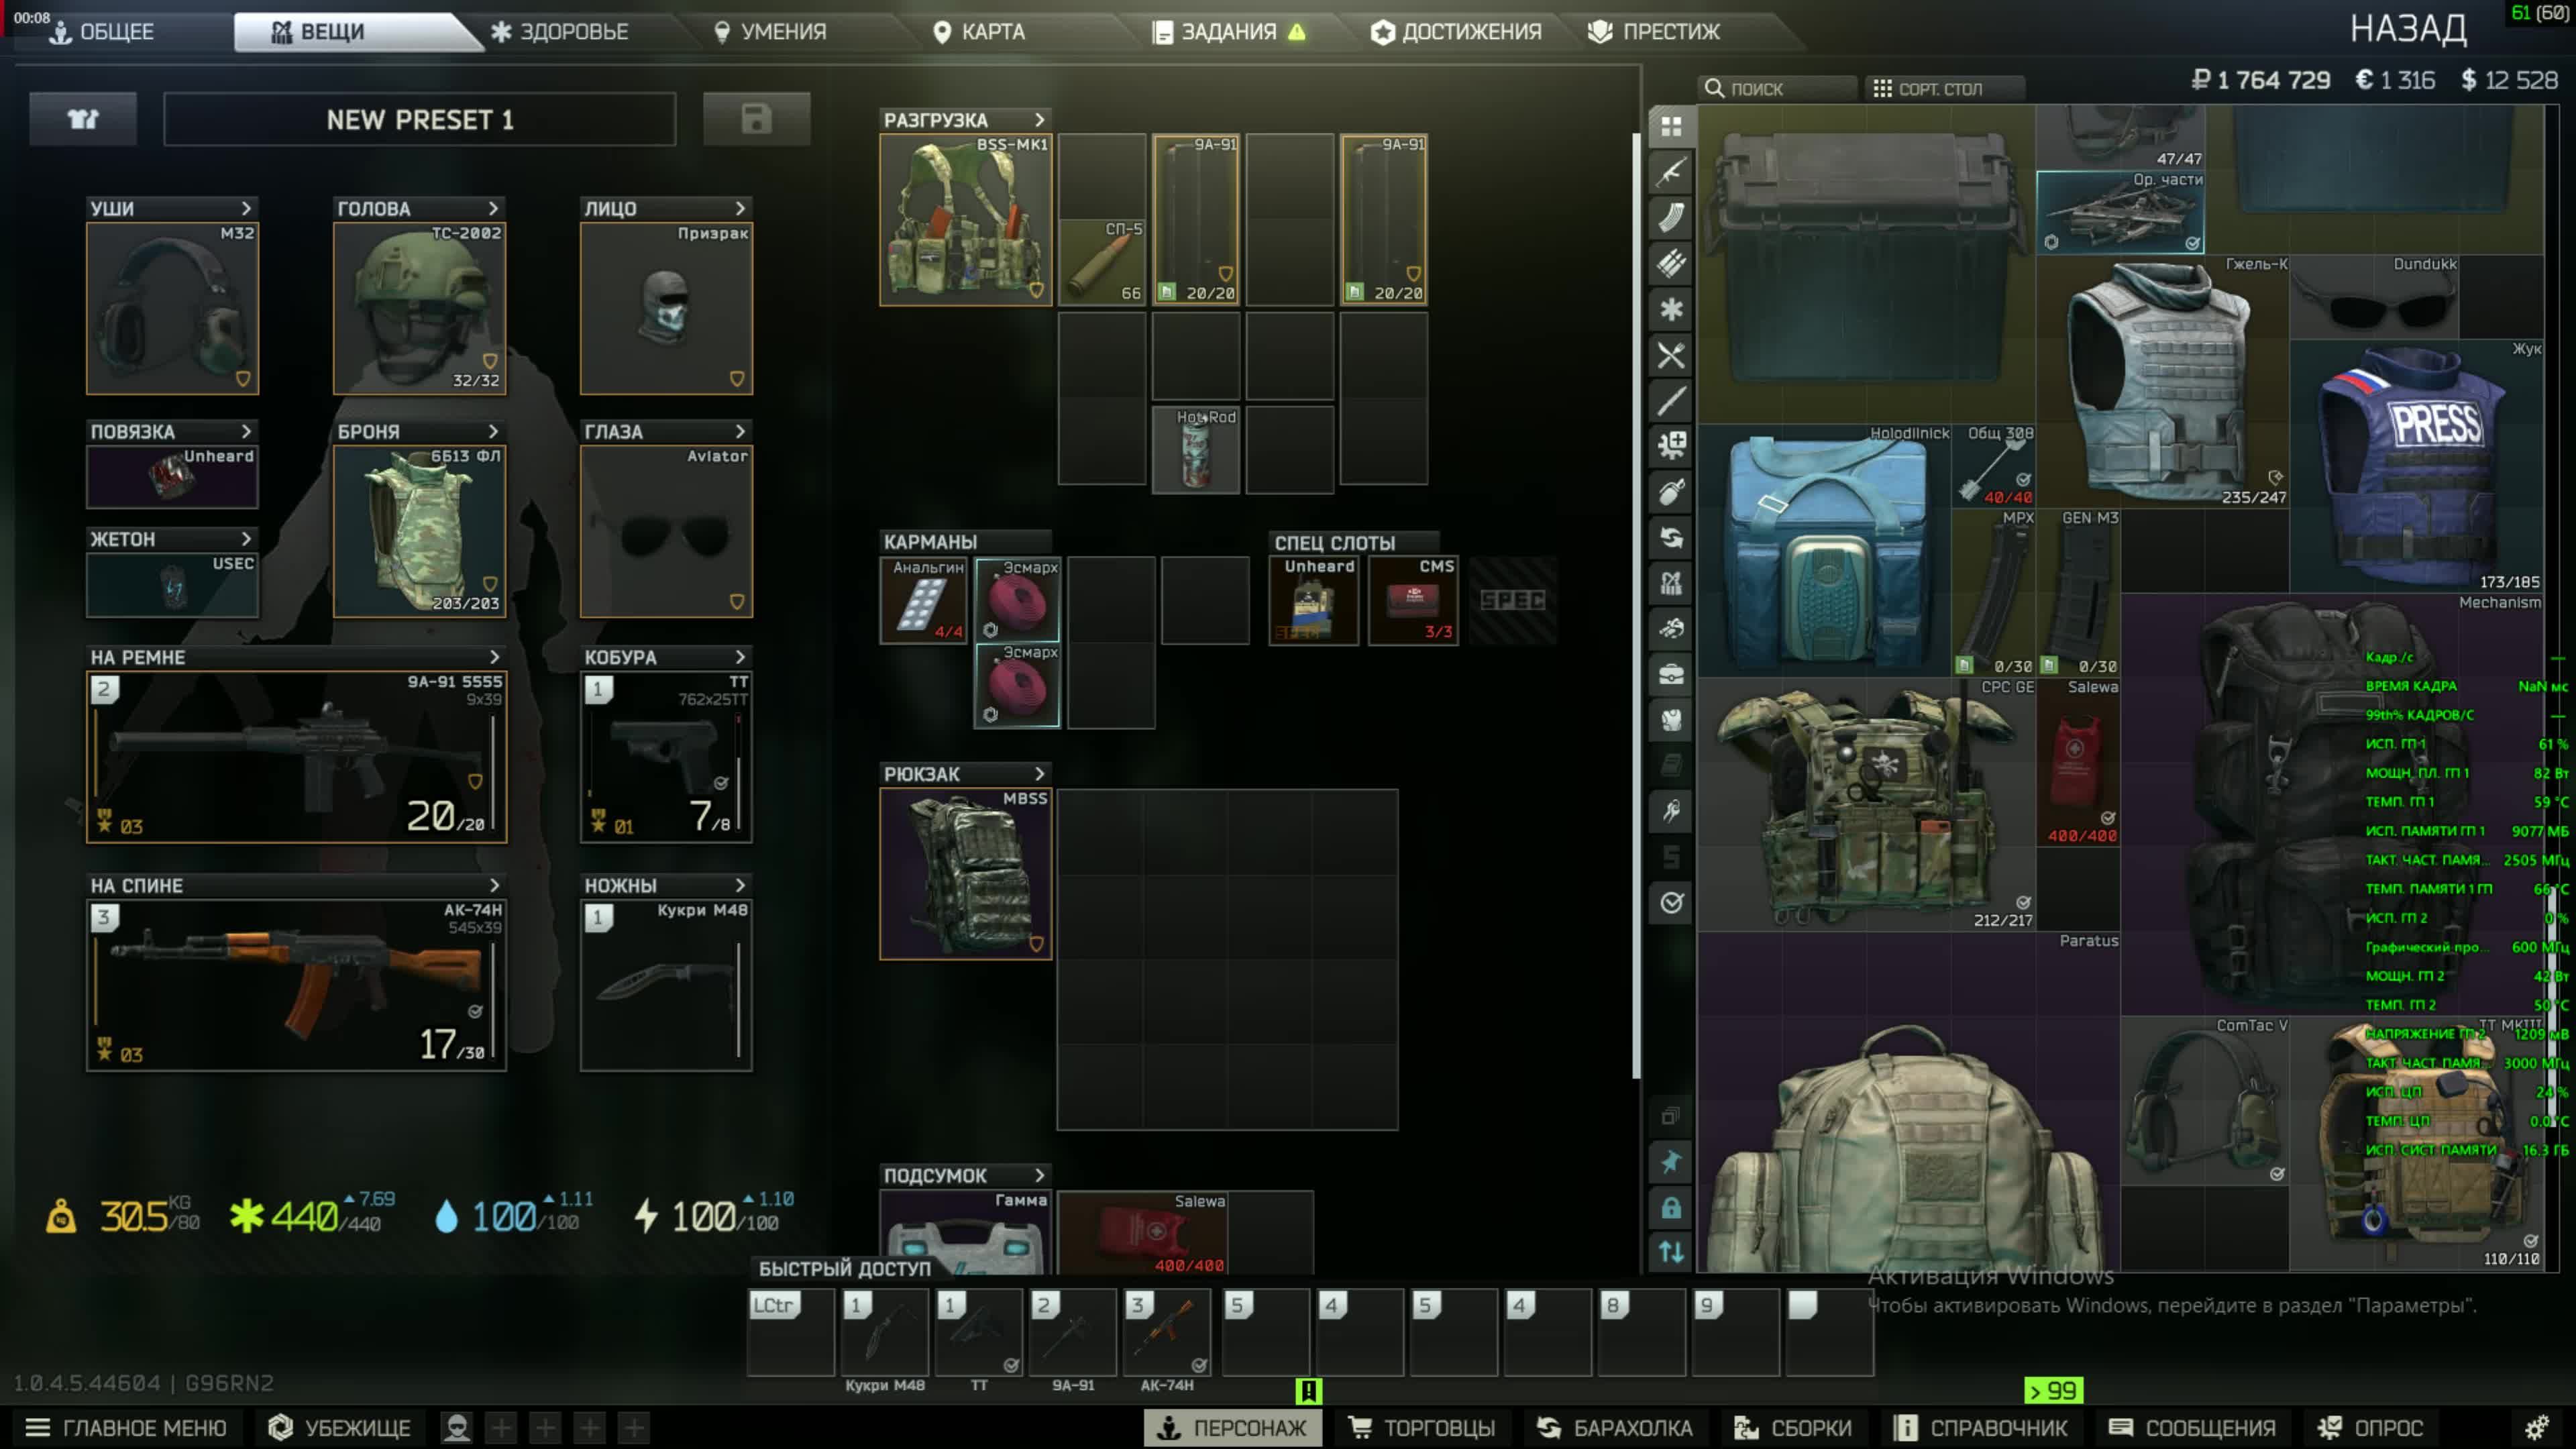Image resolution: width=2576 pixels, height=1449 pixels.
Task: Toggle the sort arrows at sidebar bottom
Action: pyautogui.click(x=1671, y=1252)
